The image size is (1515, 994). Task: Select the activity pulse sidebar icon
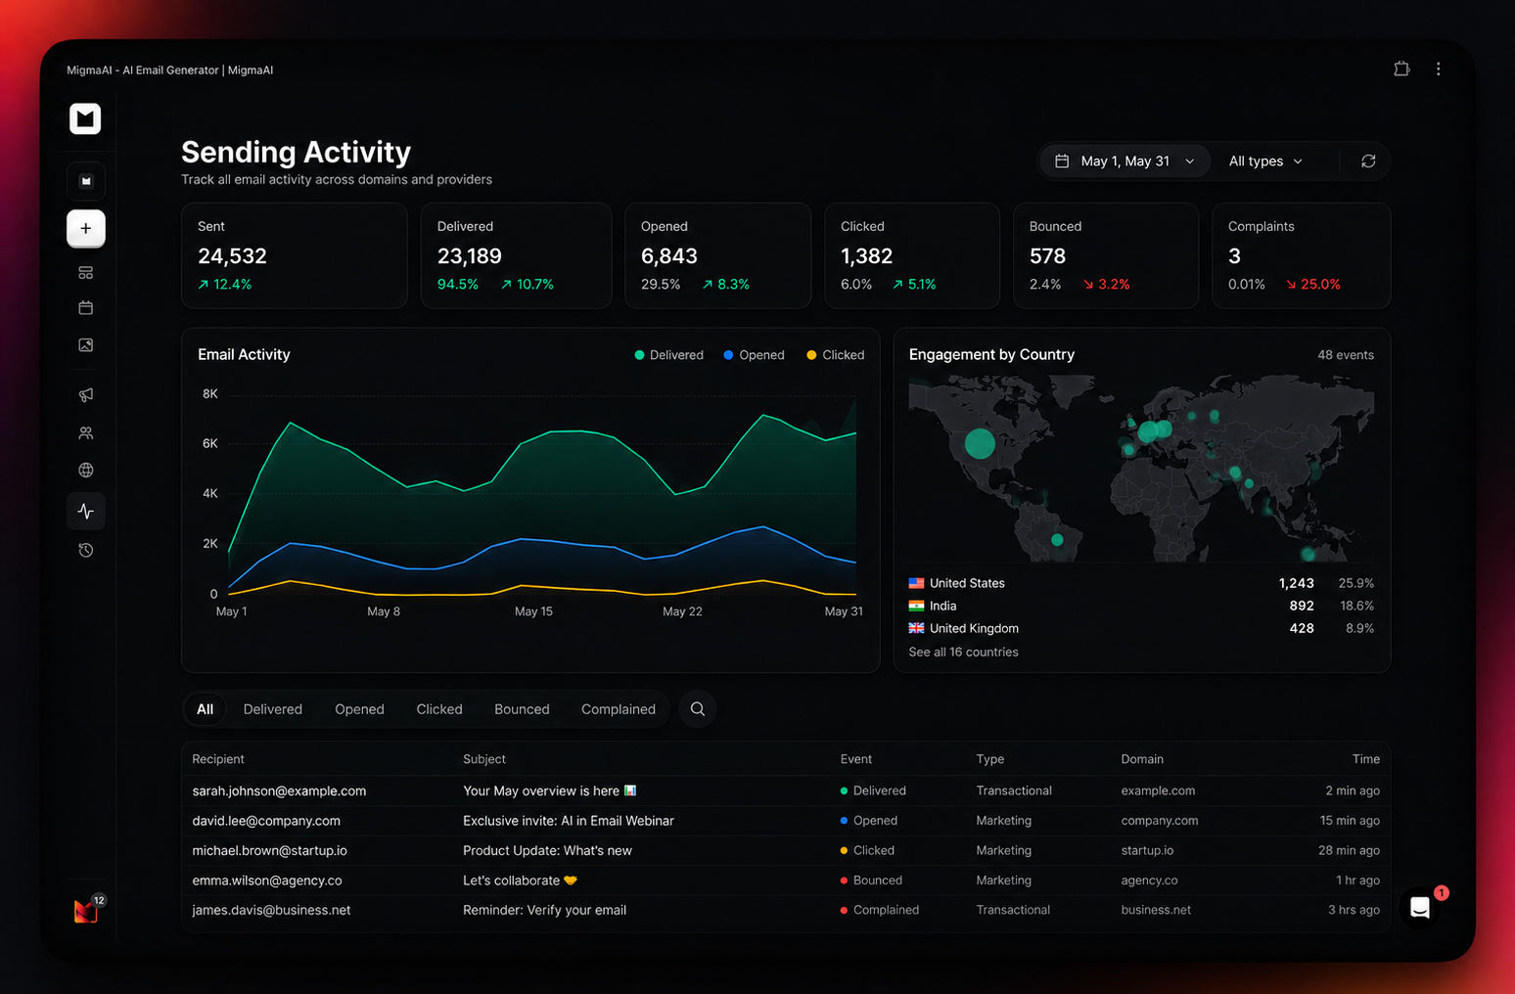coord(86,511)
